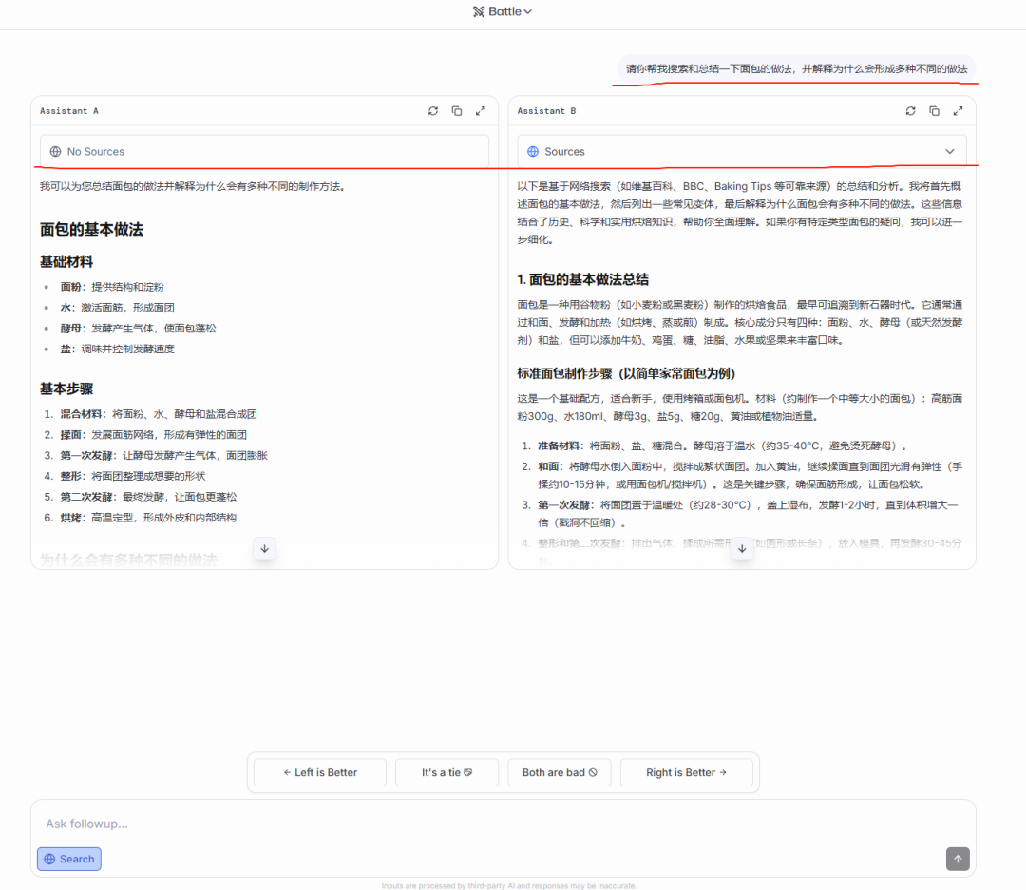Expand Assistant B's Sources list

tap(741, 151)
